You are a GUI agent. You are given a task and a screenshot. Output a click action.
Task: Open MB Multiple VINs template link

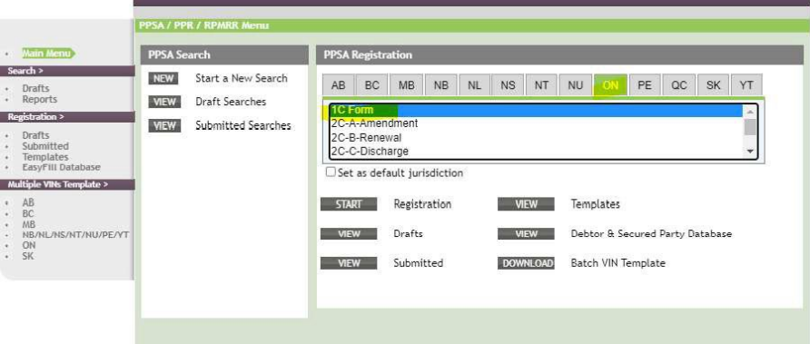pos(29,225)
